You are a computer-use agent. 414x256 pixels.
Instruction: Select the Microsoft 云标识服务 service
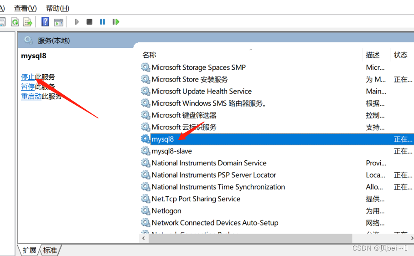(184, 127)
